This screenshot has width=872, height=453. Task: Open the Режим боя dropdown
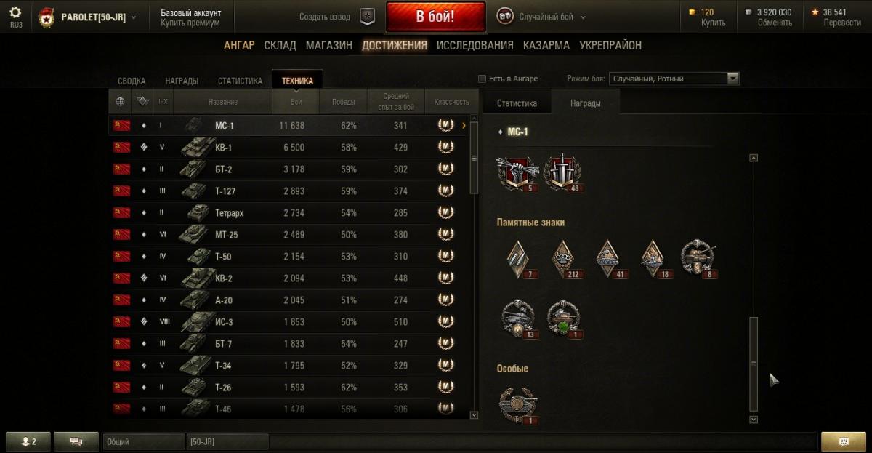coord(675,79)
